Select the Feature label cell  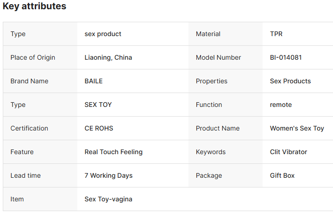[x=22, y=152]
